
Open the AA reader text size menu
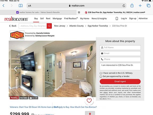[29, 6]
